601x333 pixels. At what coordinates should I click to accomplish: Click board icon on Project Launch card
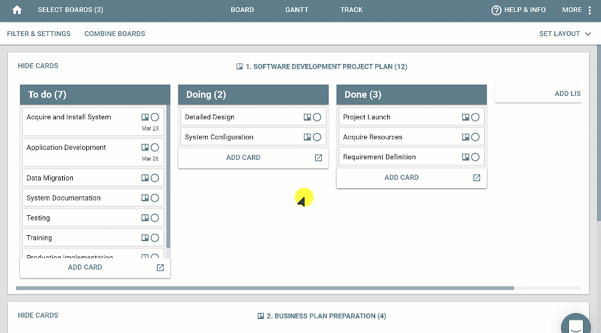coord(465,117)
